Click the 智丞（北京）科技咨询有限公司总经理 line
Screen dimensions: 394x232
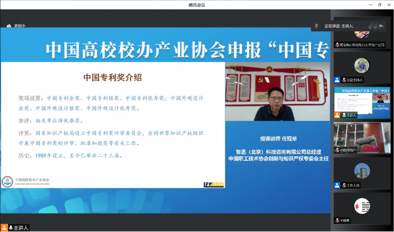[x=278, y=152]
